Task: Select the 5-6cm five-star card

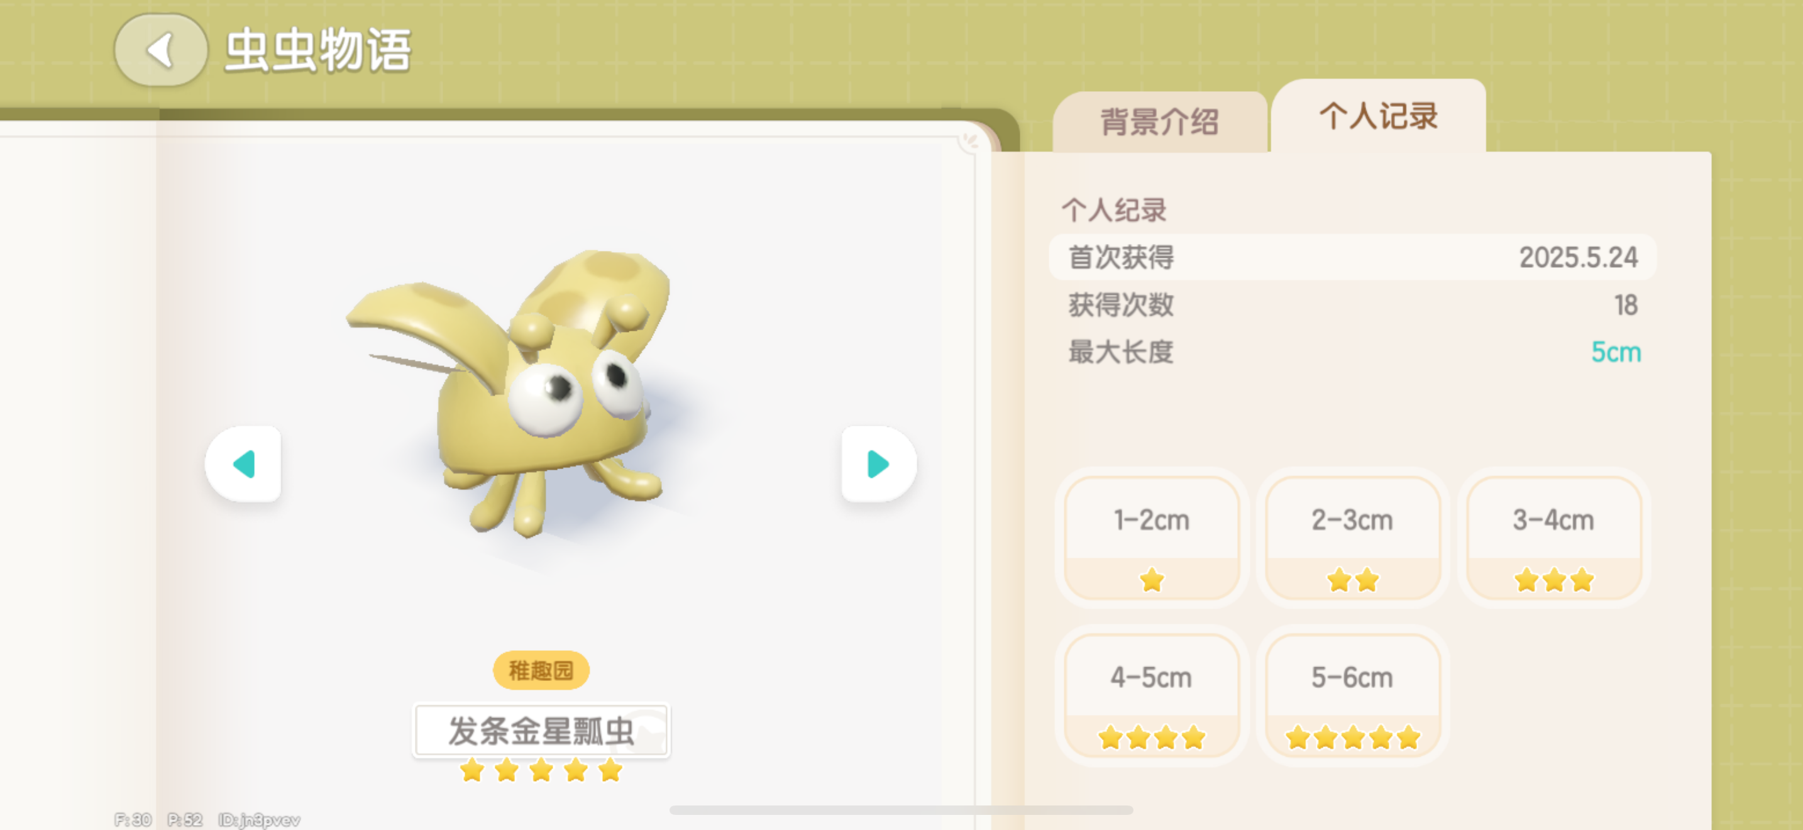Action: pyautogui.click(x=1352, y=695)
